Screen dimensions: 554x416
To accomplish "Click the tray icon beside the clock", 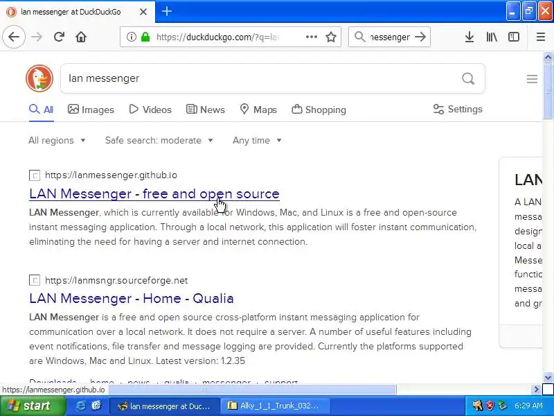I will point(503,406).
